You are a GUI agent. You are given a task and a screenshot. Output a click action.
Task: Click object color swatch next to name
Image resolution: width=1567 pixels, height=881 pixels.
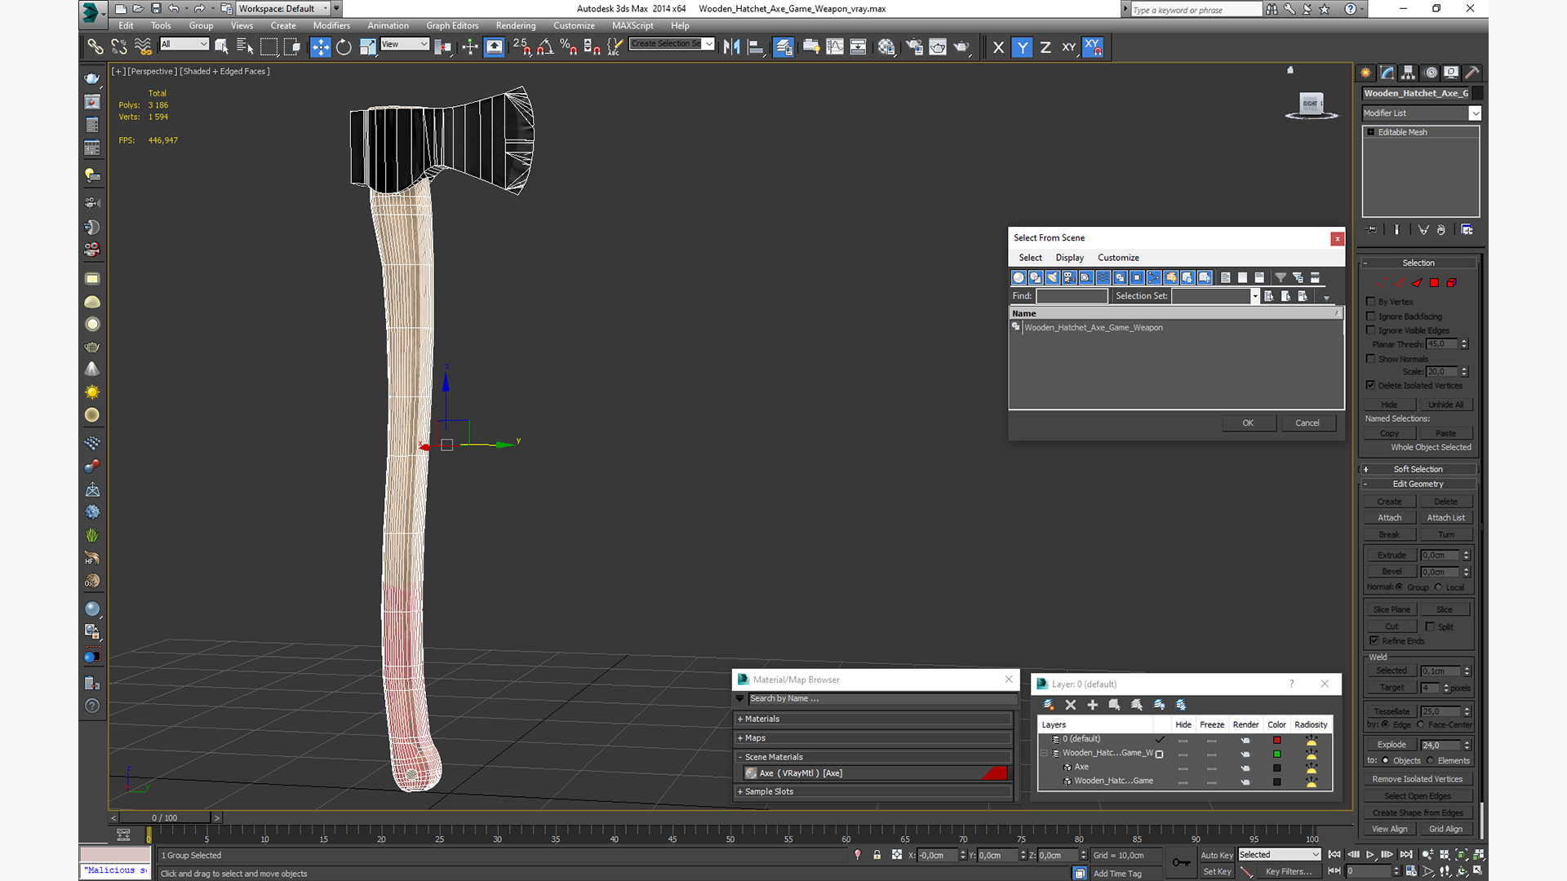pyautogui.click(x=1478, y=93)
